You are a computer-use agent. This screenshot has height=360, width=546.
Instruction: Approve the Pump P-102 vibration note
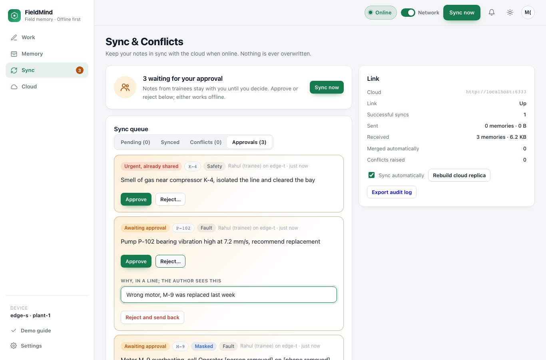[x=136, y=261]
